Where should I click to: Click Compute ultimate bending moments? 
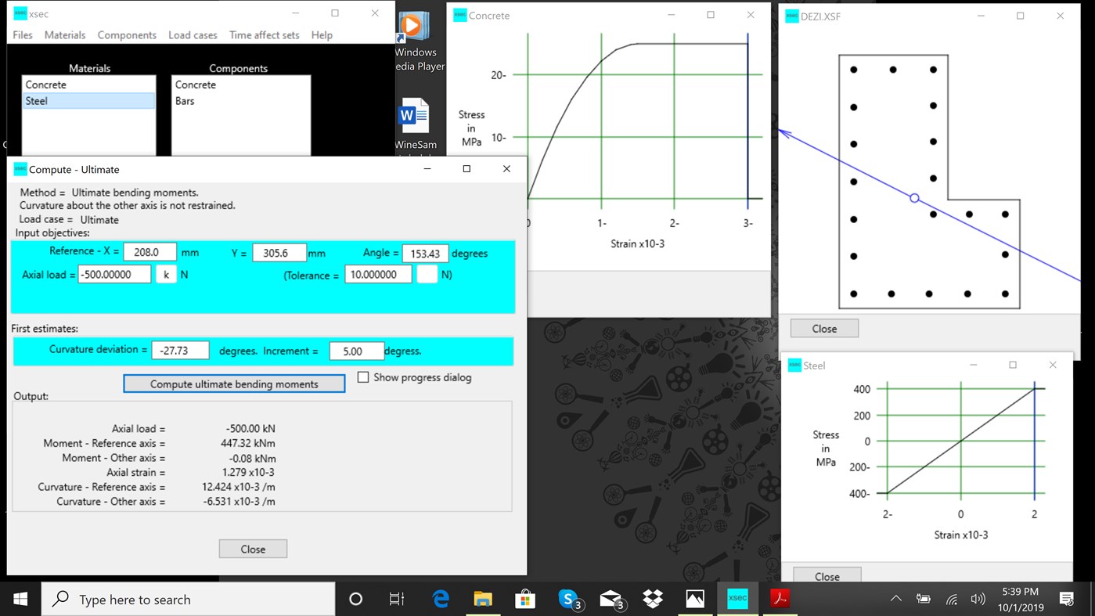233,384
